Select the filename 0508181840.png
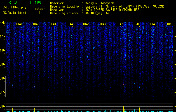Image resolution: width=176 pixels, height=112 pixels. (x=14, y=7)
